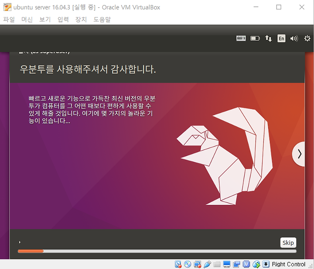The height and width of the screenshot is (269, 314).
Task: Open the network arrows indicator in the Ubuntu panel
Action: (x=268, y=38)
